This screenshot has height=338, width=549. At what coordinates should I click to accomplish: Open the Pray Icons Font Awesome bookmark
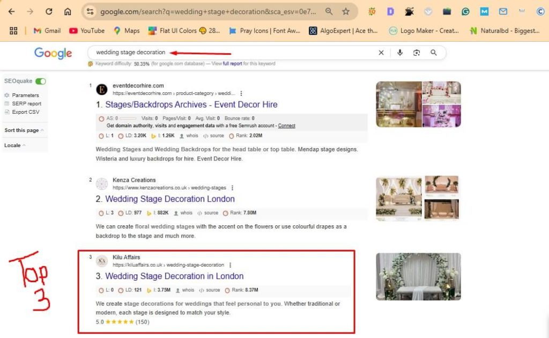click(264, 31)
